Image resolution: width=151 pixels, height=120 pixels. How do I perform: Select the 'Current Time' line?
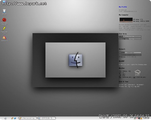pos(131,85)
